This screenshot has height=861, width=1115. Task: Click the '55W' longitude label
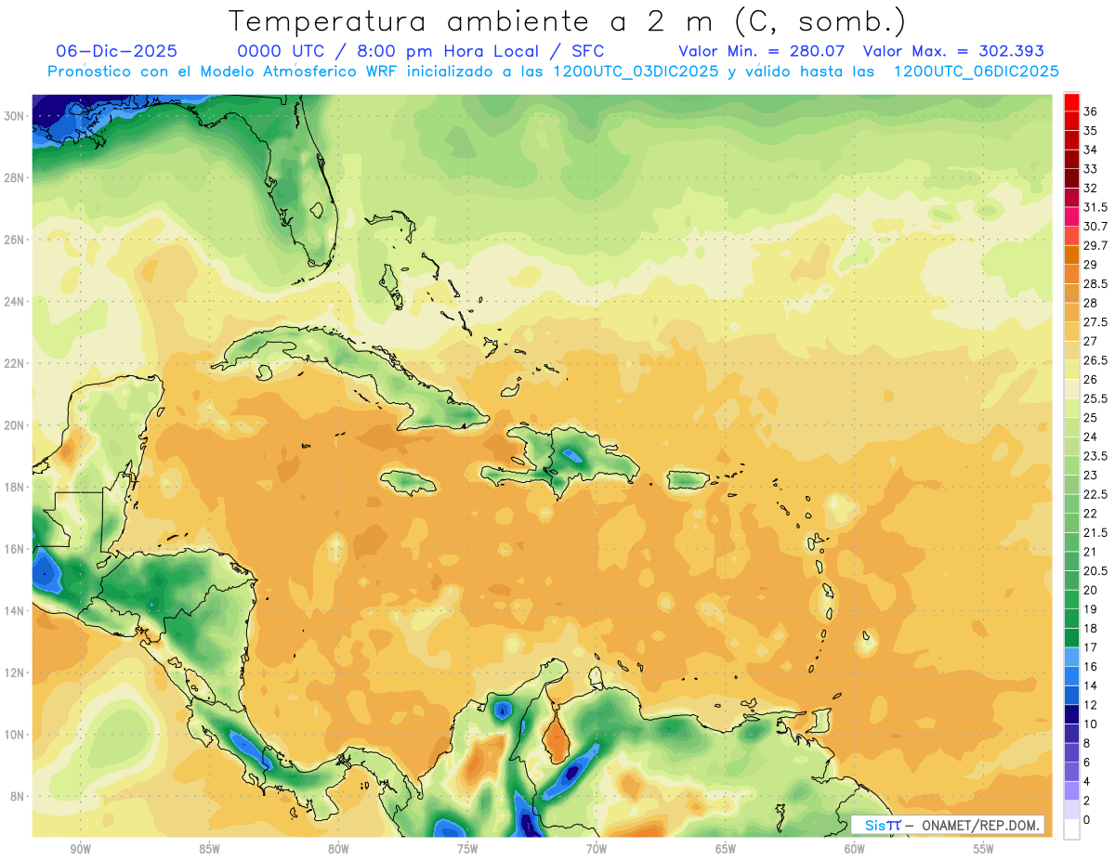[984, 849]
